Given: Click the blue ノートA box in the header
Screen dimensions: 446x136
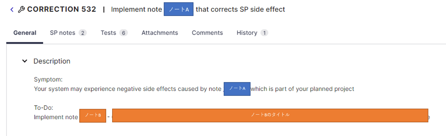Looking at the screenshot, I should tap(179, 9).
